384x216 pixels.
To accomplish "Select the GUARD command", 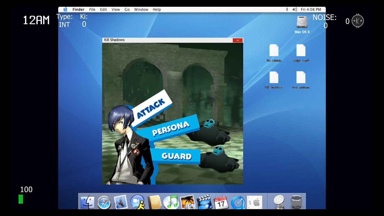I will click(176, 156).
